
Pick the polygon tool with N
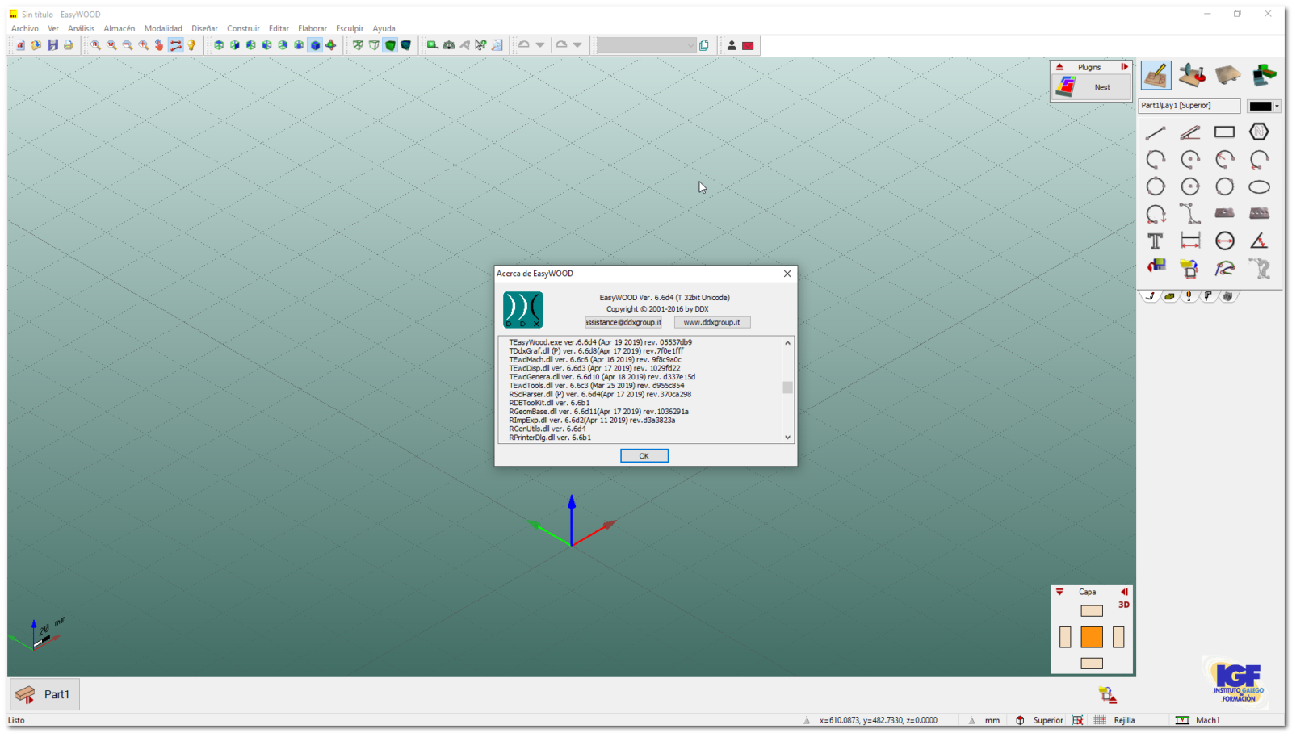[1259, 132]
